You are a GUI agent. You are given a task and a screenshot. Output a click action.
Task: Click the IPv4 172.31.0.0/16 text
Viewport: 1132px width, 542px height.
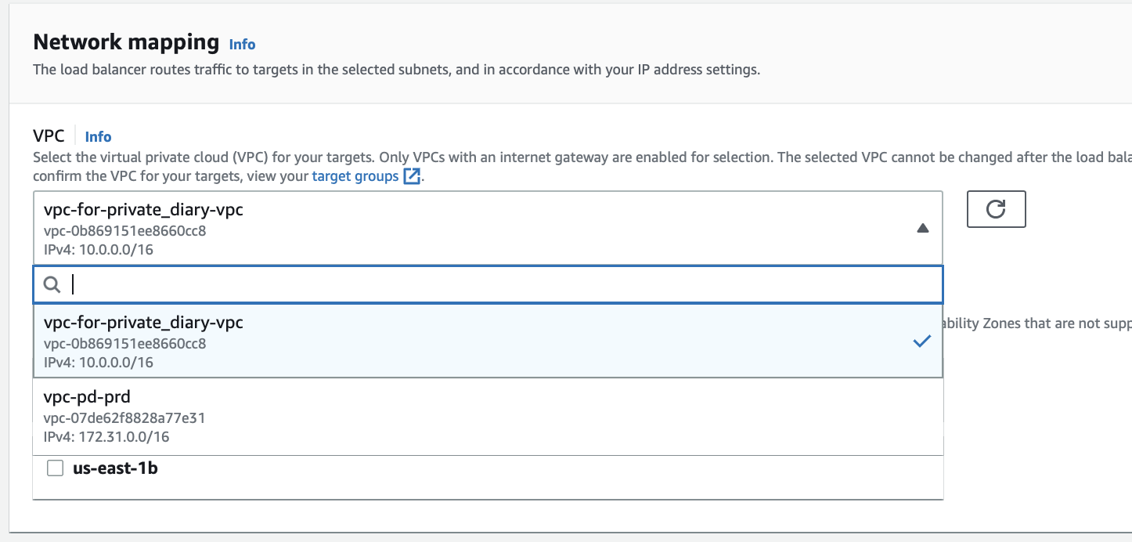pyautogui.click(x=106, y=437)
